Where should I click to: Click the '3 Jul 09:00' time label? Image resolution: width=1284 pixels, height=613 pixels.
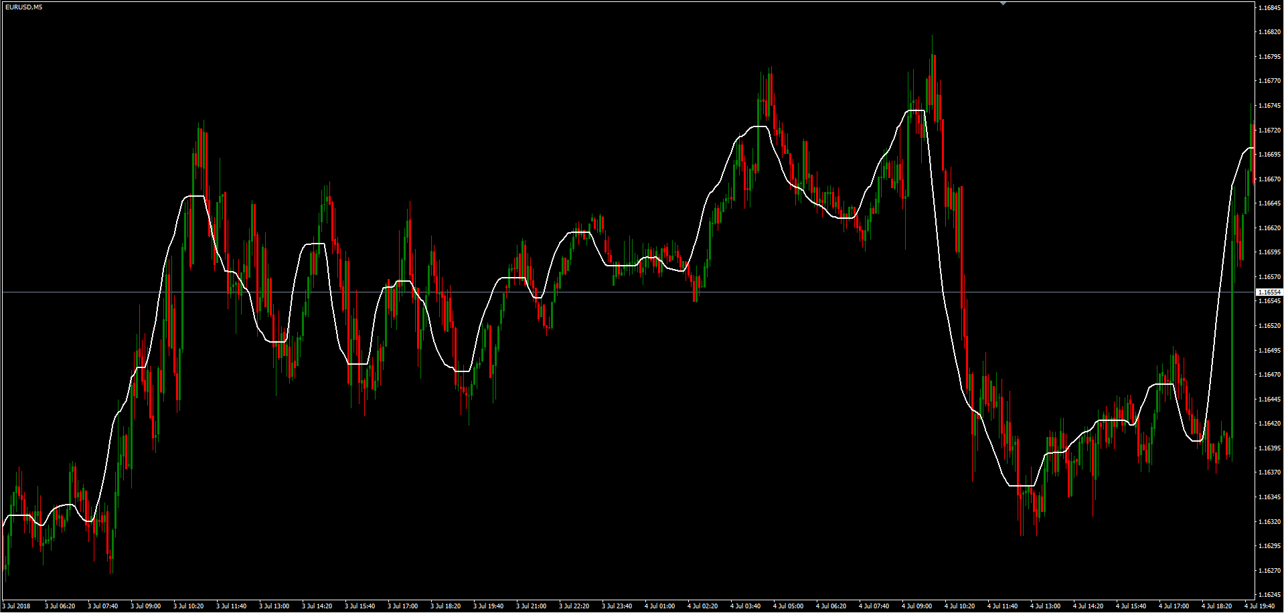click(145, 606)
